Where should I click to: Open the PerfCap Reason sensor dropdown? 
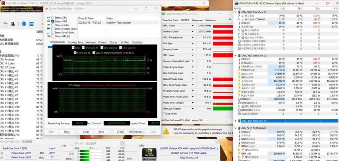(x=193, y=109)
